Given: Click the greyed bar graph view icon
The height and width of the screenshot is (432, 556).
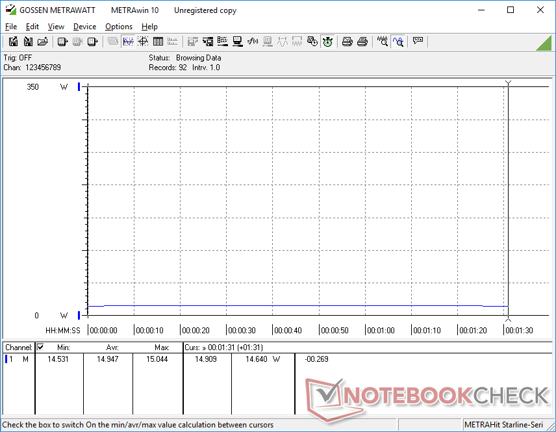Looking at the screenshot, I should tap(173, 42).
